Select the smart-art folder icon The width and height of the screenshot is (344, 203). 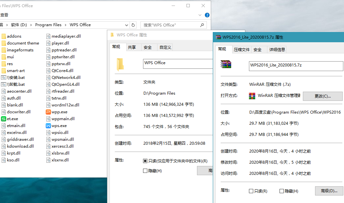[4, 71]
